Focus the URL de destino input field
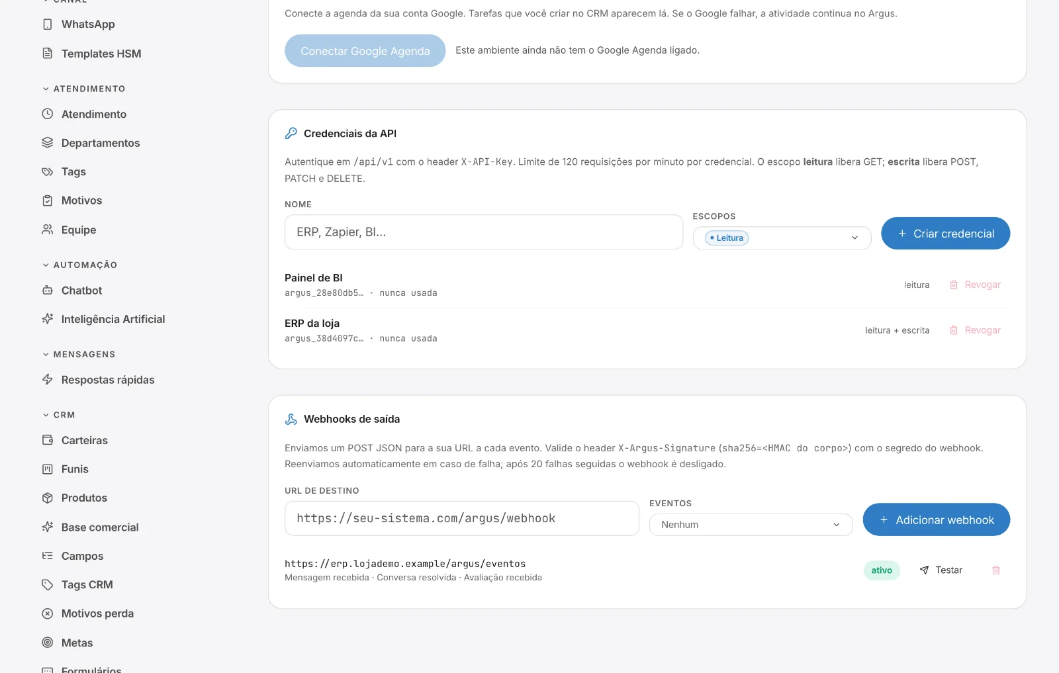 (x=462, y=518)
